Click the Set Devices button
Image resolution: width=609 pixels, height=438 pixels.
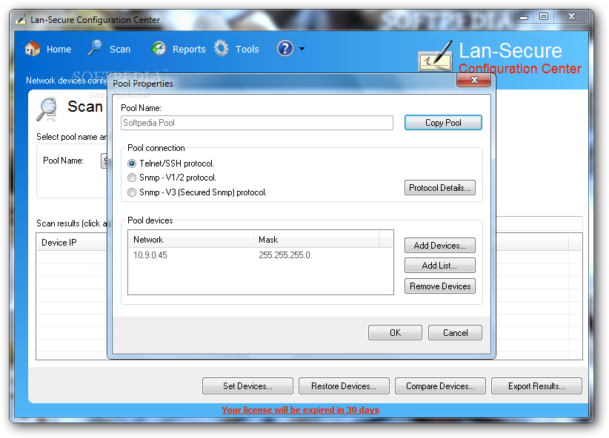(247, 386)
